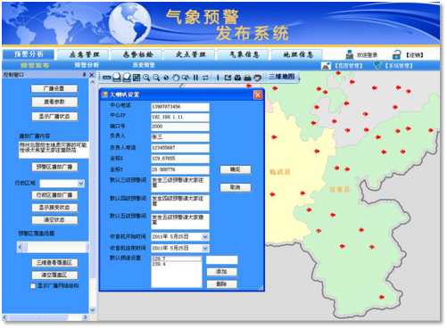Open the 气象信息 tab

pos(244,54)
